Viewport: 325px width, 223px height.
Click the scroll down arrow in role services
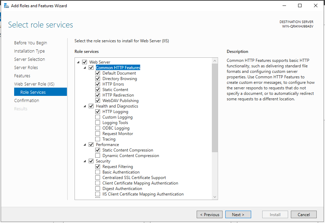tap(215, 197)
